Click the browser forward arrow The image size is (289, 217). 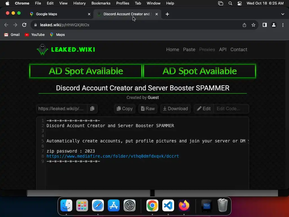tap(15, 25)
